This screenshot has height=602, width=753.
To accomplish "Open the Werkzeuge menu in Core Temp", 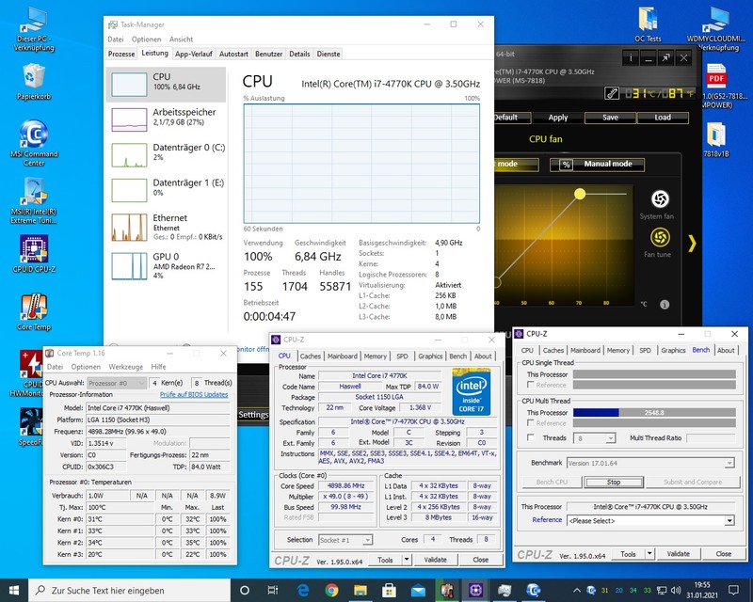I will (126, 366).
